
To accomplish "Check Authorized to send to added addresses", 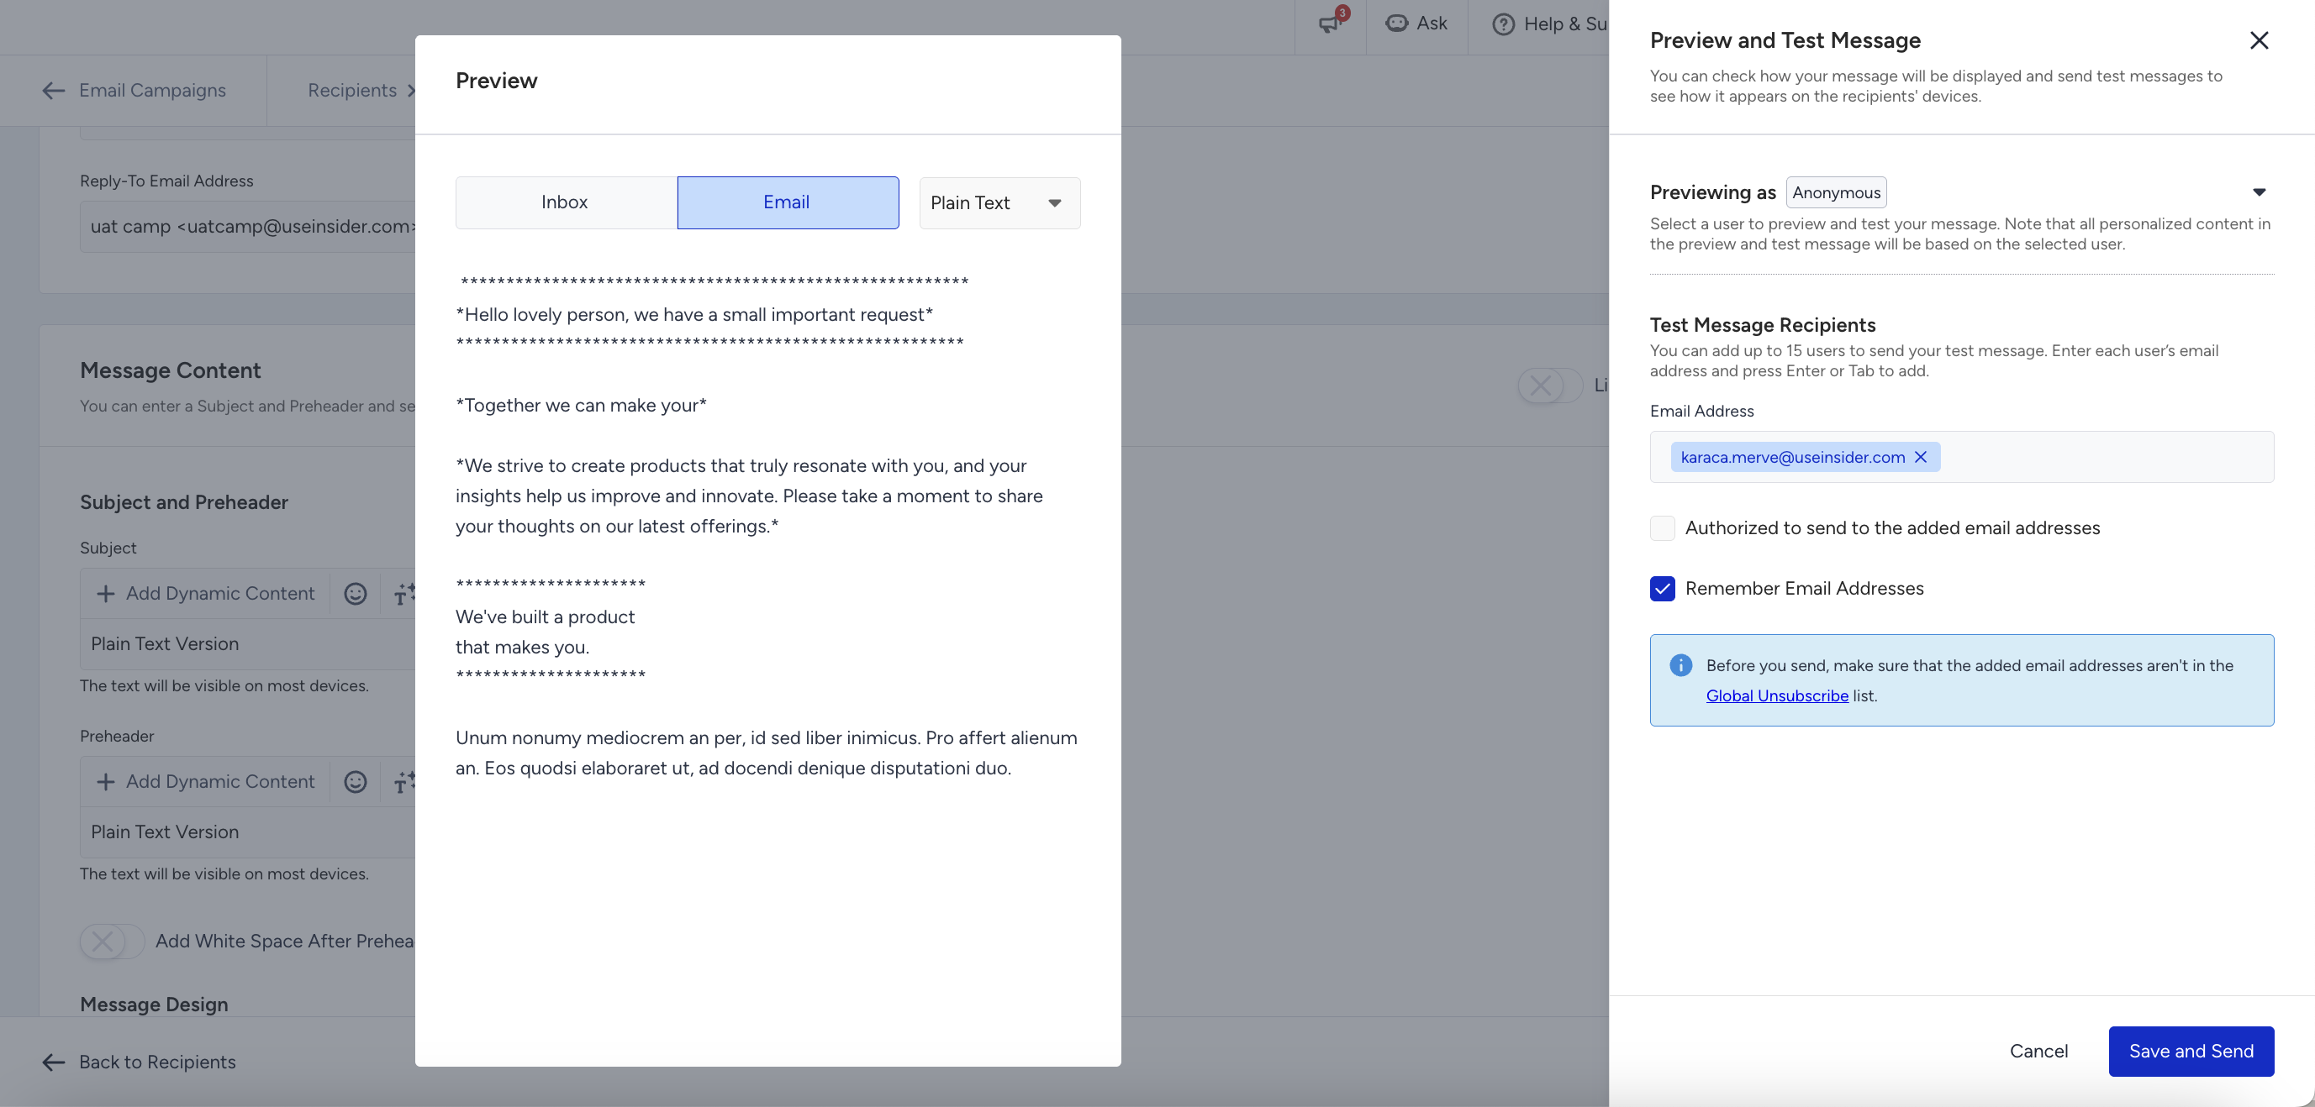I will pos(1663,528).
